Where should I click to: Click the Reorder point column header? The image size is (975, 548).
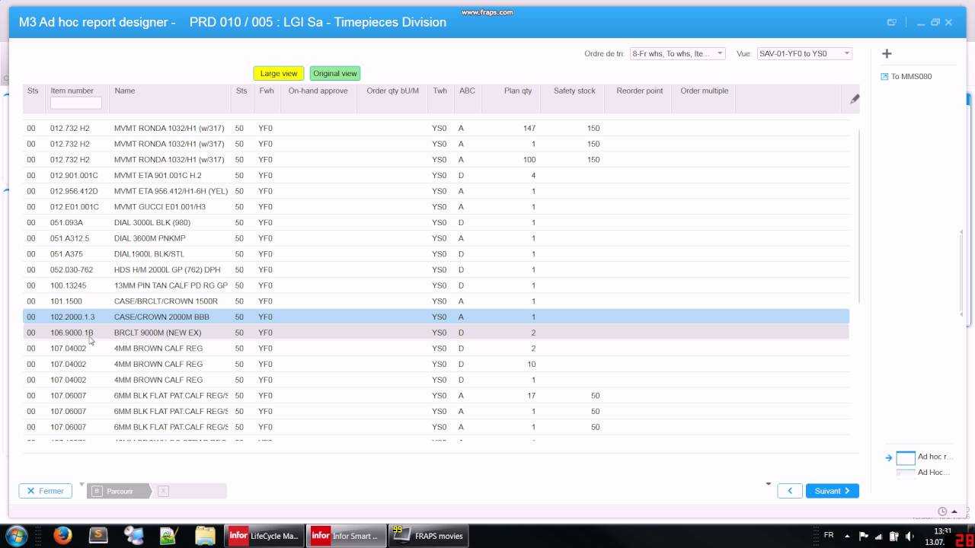640,91
